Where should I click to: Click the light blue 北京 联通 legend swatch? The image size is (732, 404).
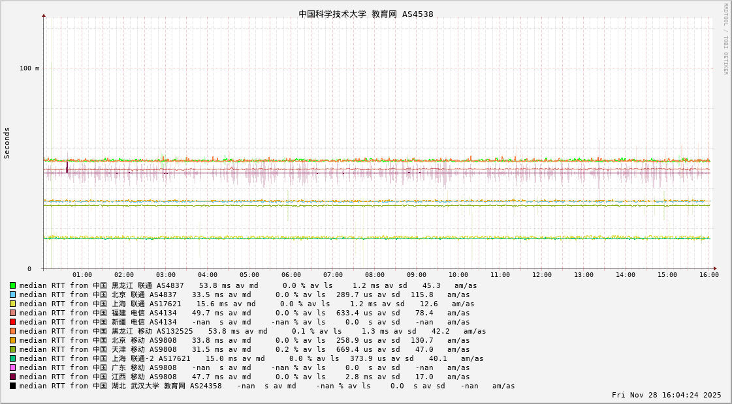tap(12, 295)
